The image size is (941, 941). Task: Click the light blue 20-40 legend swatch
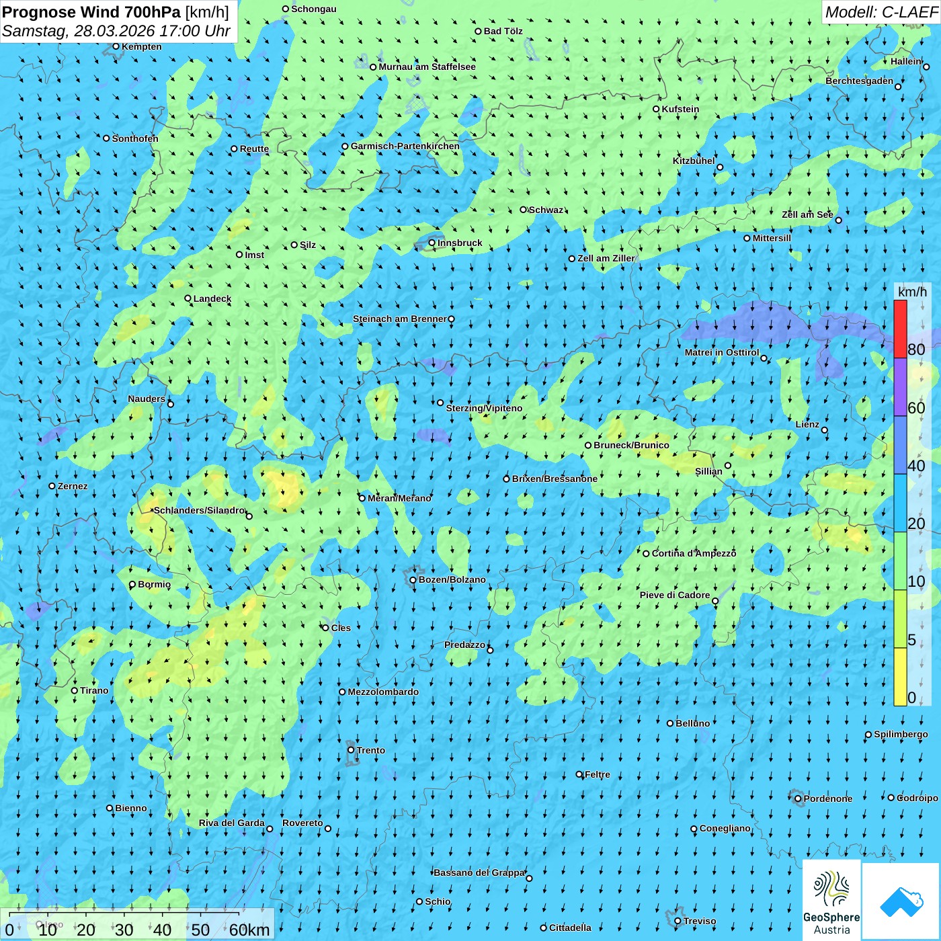pos(900,503)
